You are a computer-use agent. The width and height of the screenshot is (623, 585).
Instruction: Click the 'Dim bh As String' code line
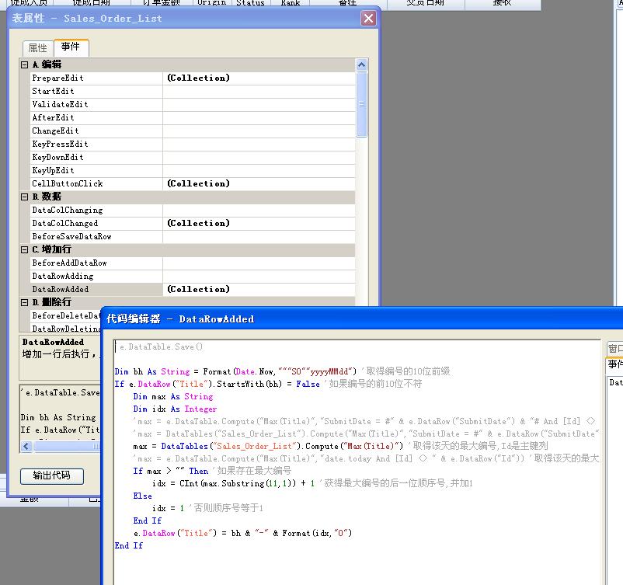click(x=282, y=371)
